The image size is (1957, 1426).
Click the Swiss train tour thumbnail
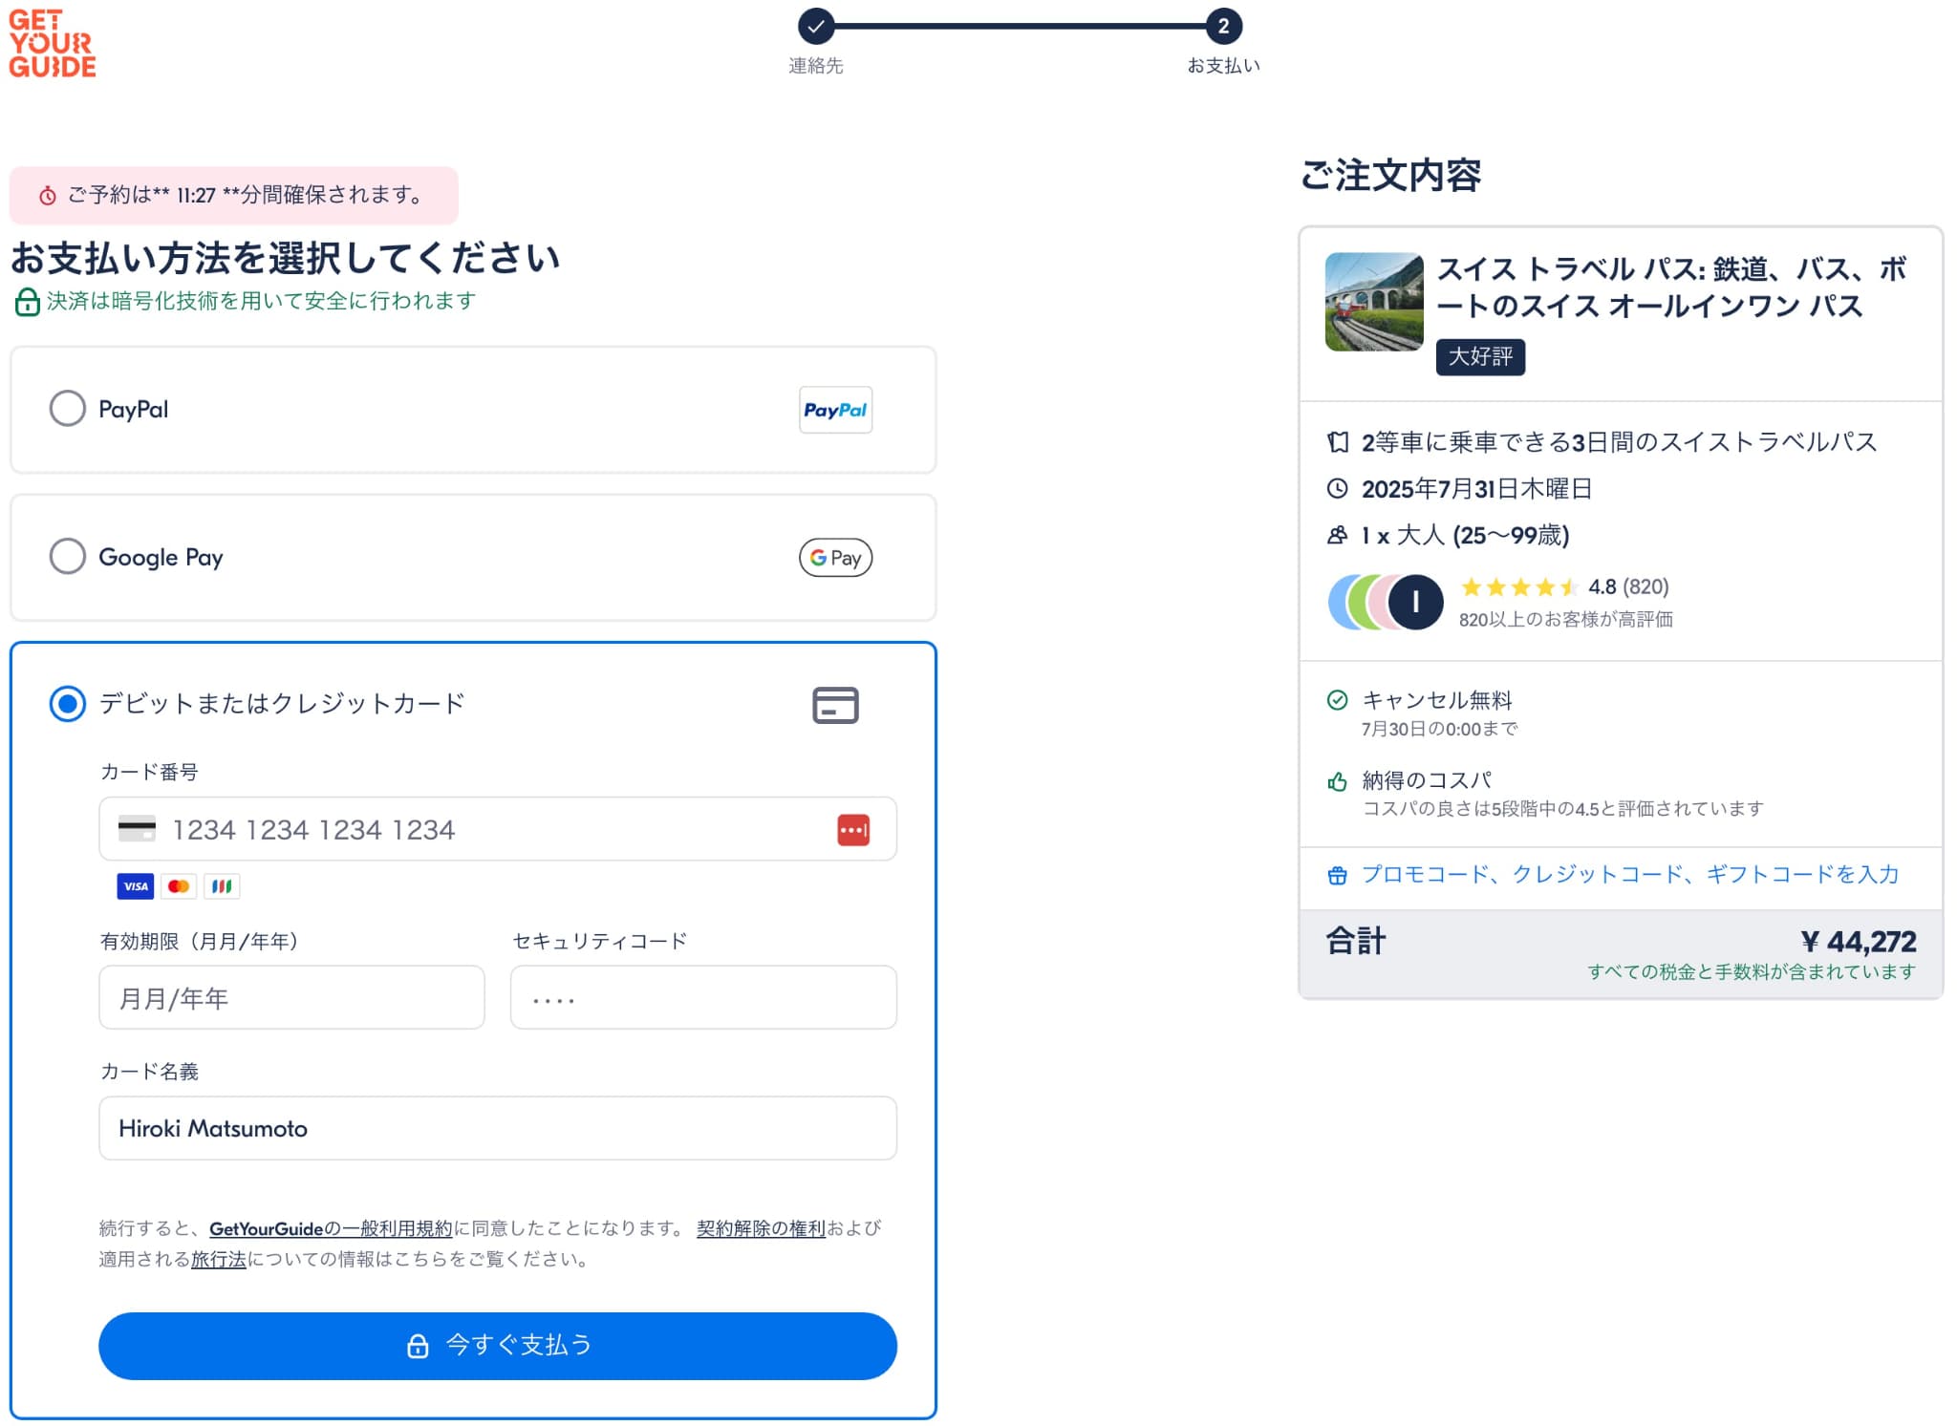click(1374, 302)
